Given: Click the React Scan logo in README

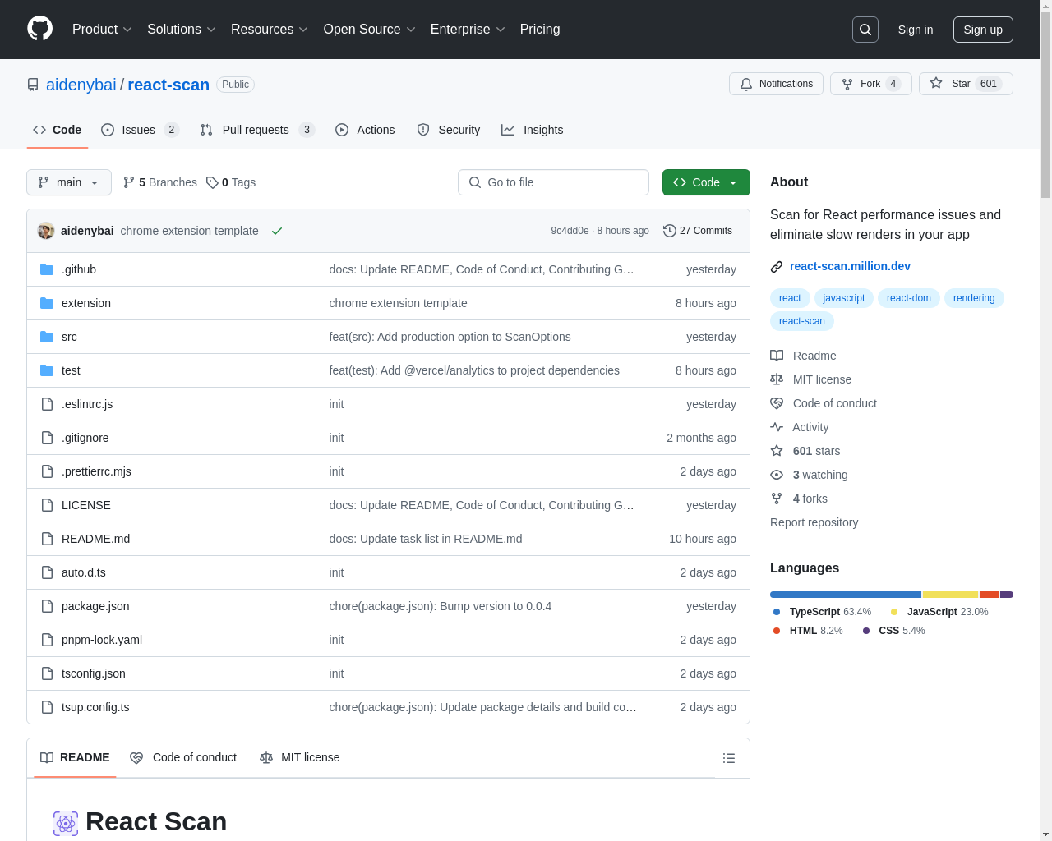Looking at the screenshot, I should click(x=66, y=823).
